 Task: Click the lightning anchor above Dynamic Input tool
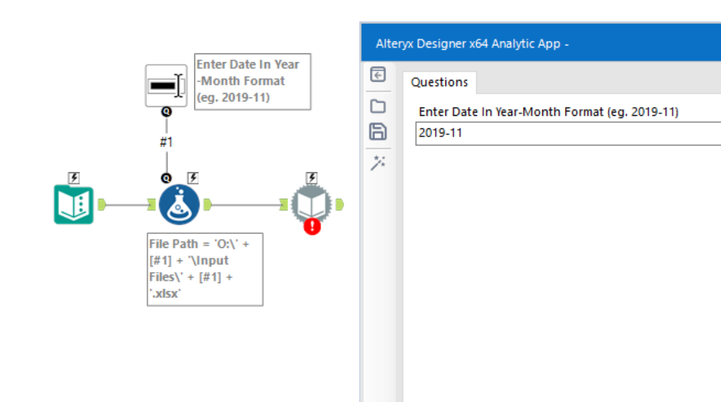(x=311, y=178)
